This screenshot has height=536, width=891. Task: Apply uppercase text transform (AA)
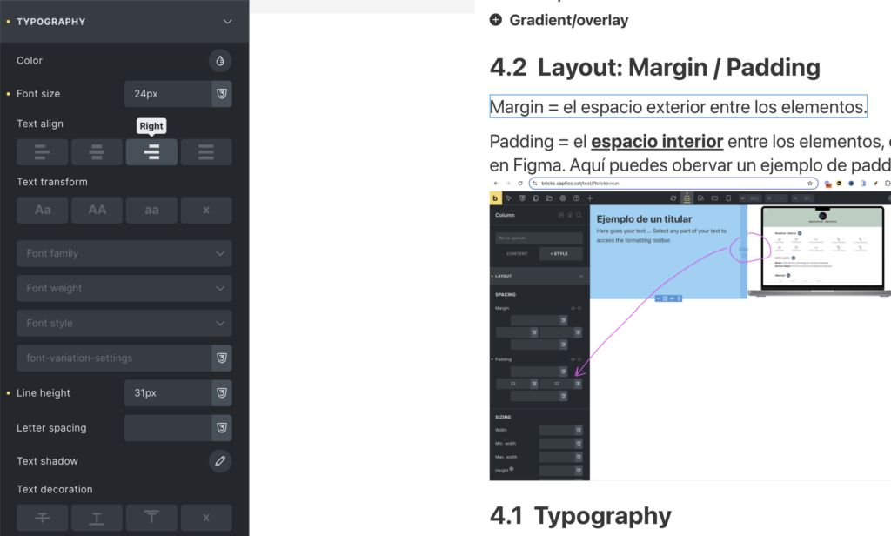pyautogui.click(x=97, y=211)
